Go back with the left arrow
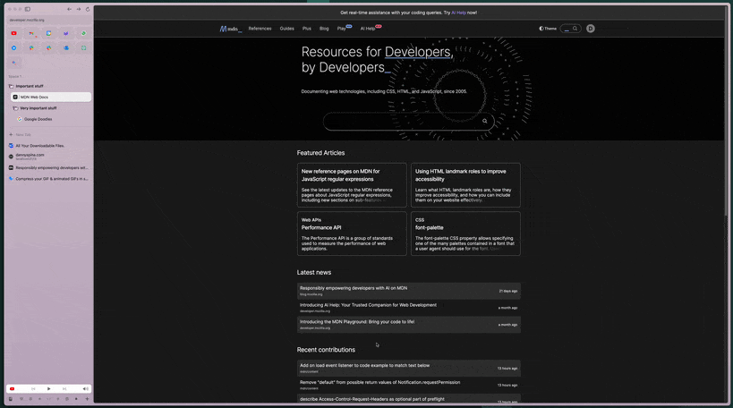 [x=69, y=9]
